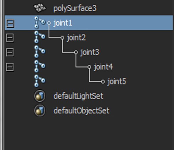
Task: Click the joint1 skeleton icon
Action: pos(40,23)
